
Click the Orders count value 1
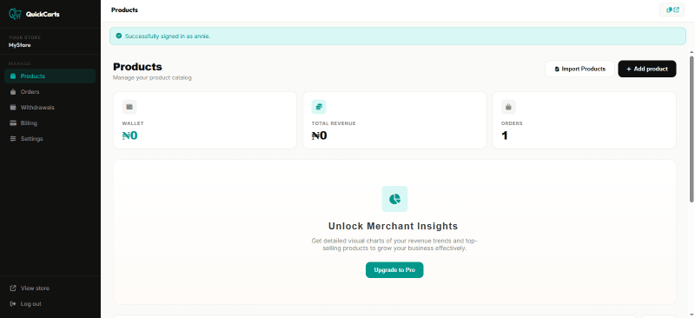pyautogui.click(x=505, y=136)
